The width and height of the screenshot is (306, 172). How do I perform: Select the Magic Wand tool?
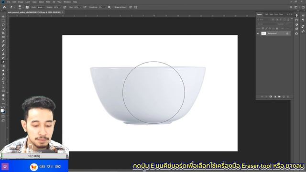3,29
